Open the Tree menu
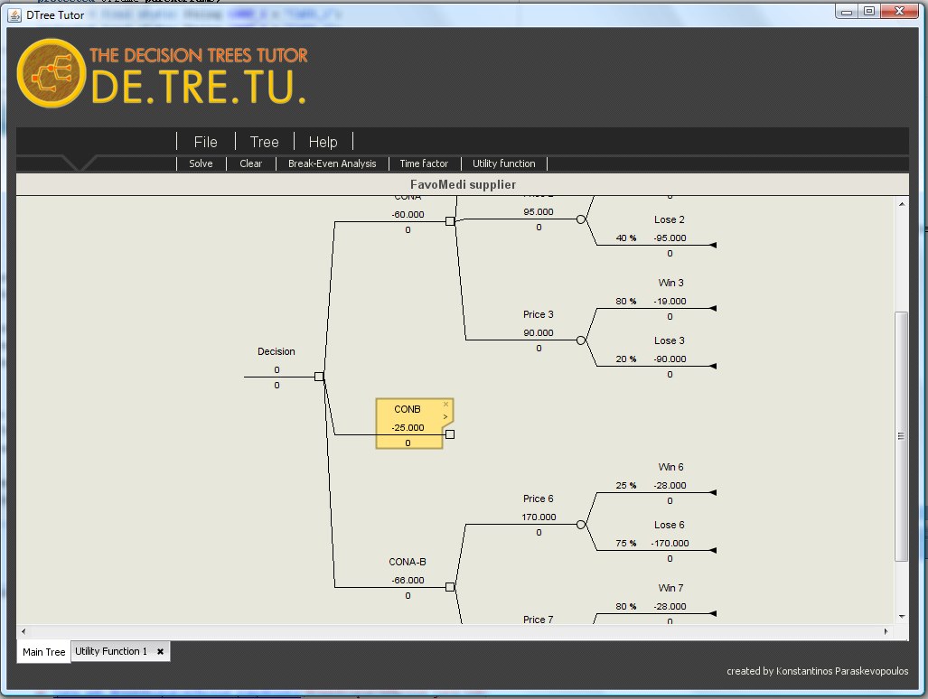Viewport: 928px width, 699px height. [x=264, y=142]
